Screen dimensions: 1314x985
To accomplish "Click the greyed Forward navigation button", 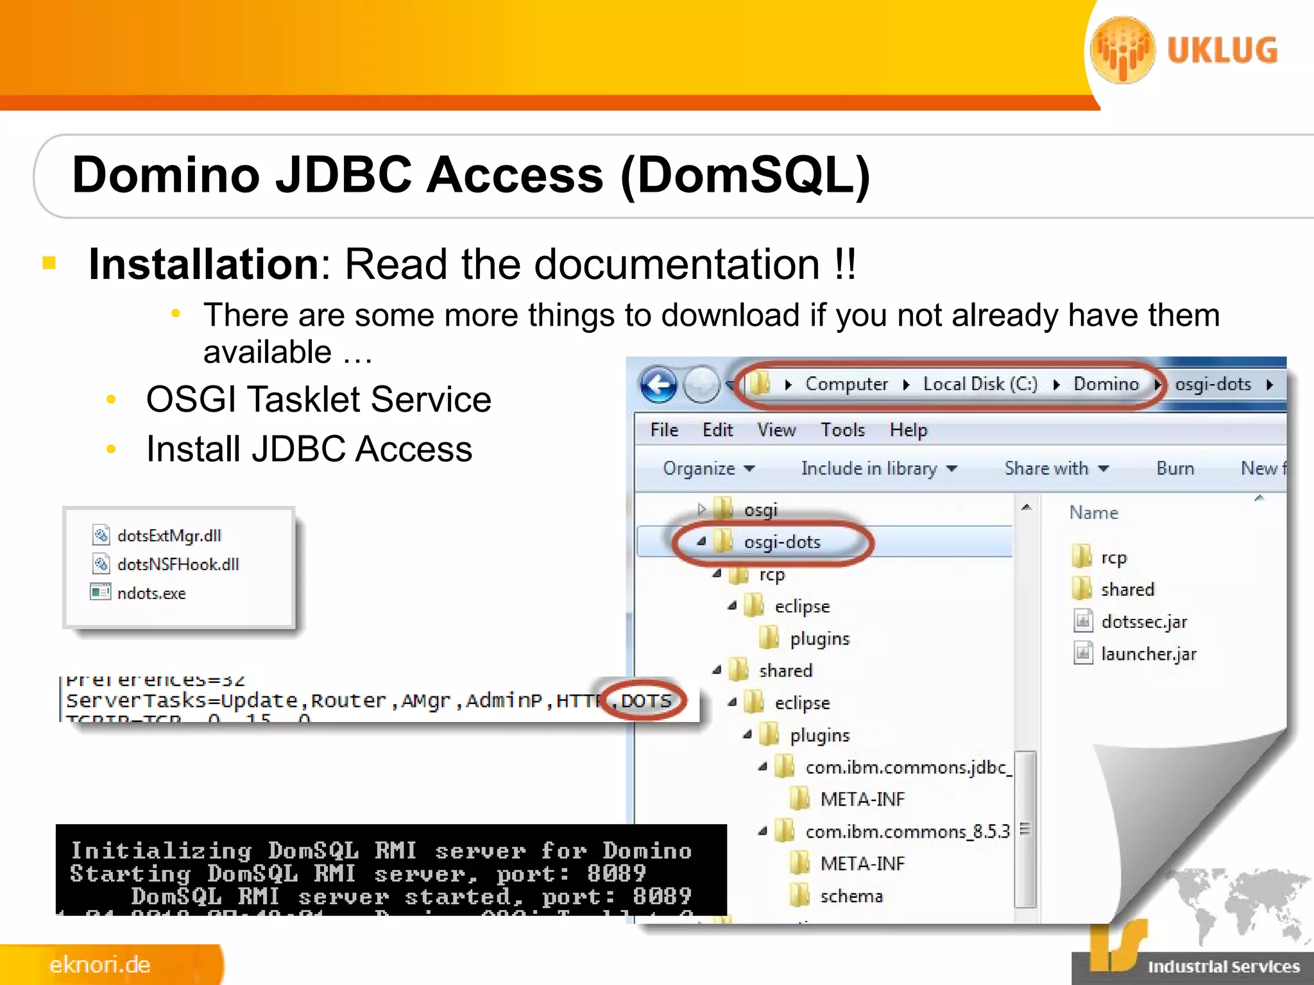I will (701, 385).
